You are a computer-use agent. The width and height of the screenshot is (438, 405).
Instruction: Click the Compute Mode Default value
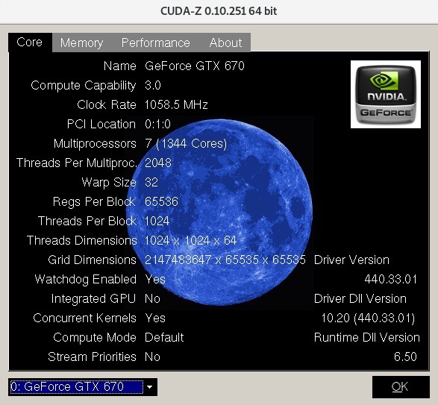164,337
